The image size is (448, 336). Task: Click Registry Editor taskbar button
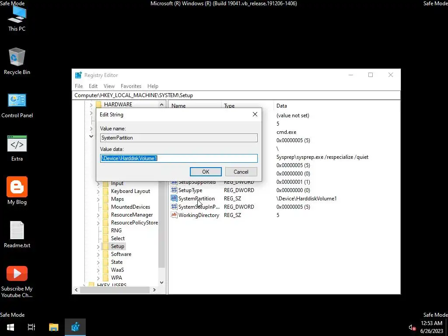pyautogui.click(x=75, y=327)
